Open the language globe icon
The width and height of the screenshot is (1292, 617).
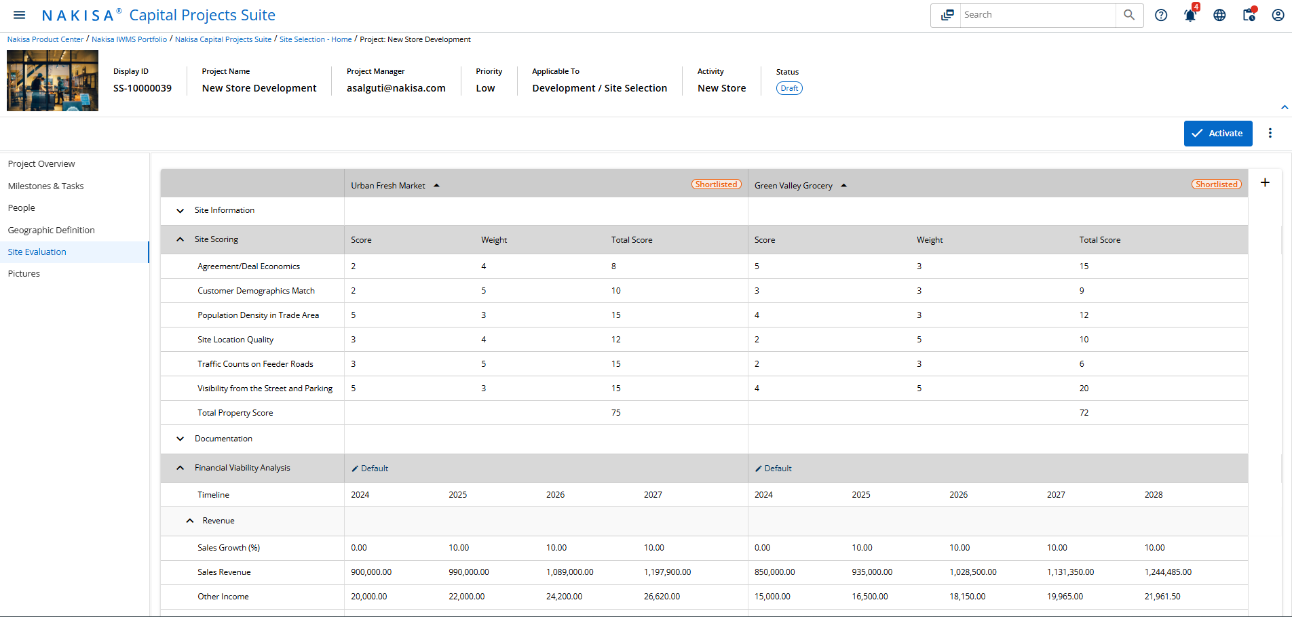[x=1219, y=15]
